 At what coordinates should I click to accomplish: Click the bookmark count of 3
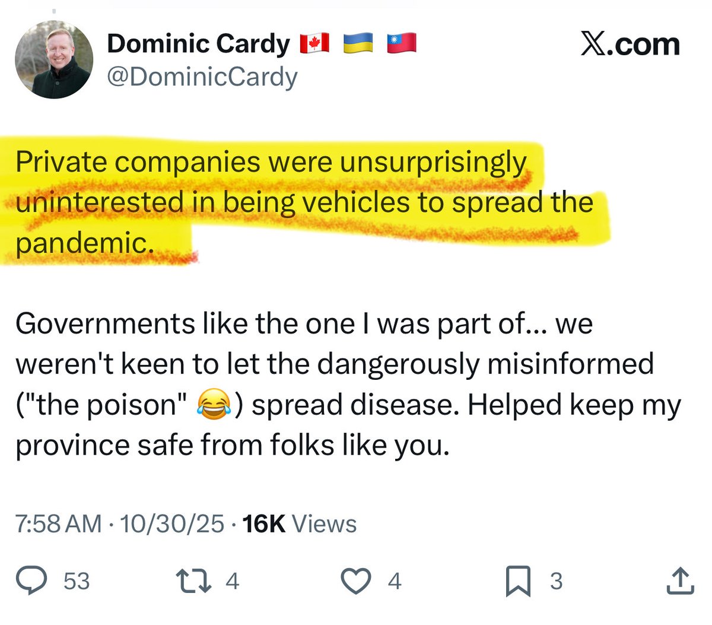coord(556,581)
